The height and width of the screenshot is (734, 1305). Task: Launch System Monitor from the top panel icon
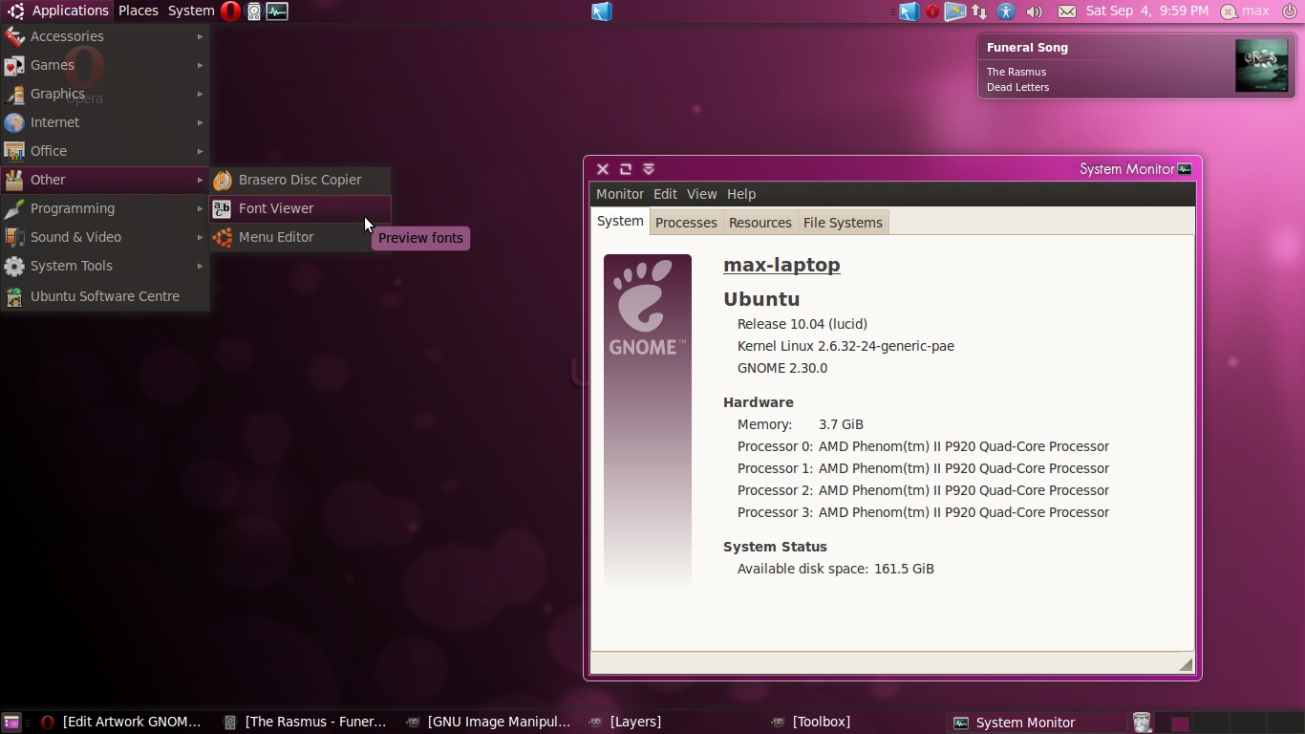277,11
